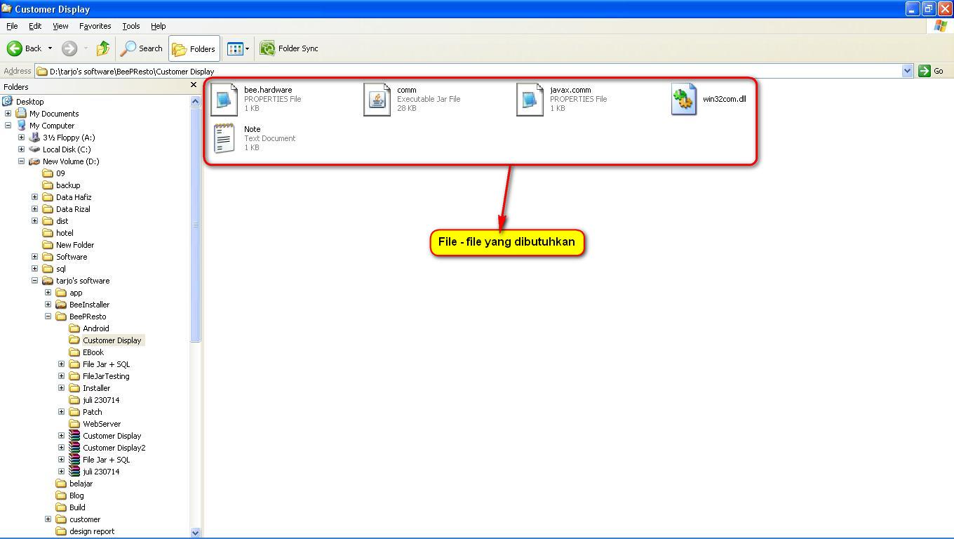
Task: Select the WebServer folder in tree
Action: pyautogui.click(x=101, y=424)
